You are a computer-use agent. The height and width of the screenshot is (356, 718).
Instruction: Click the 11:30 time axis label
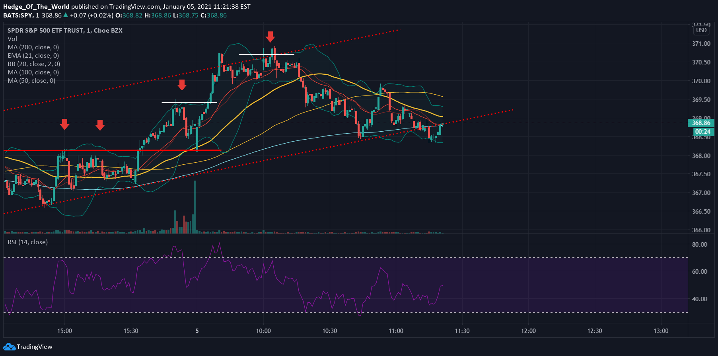[462, 331]
